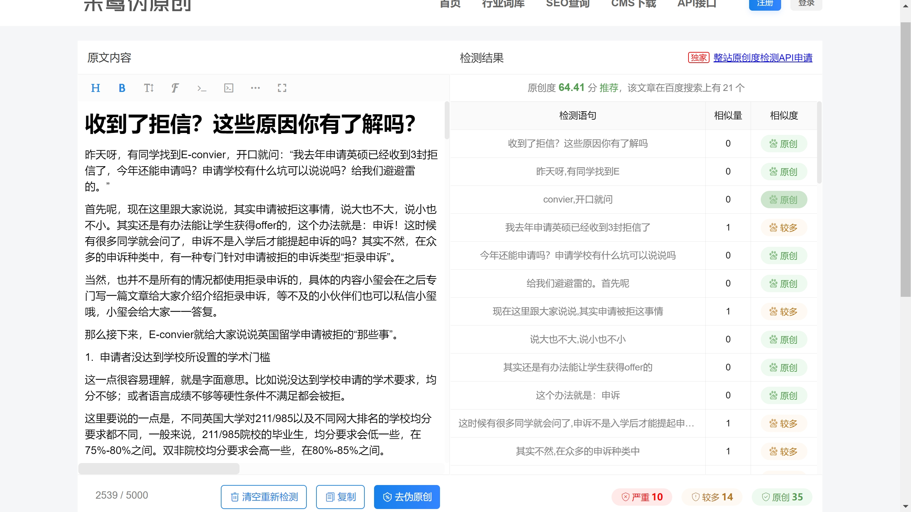911x512 pixels.
Task: Click the 相似度 column header
Action: point(784,115)
